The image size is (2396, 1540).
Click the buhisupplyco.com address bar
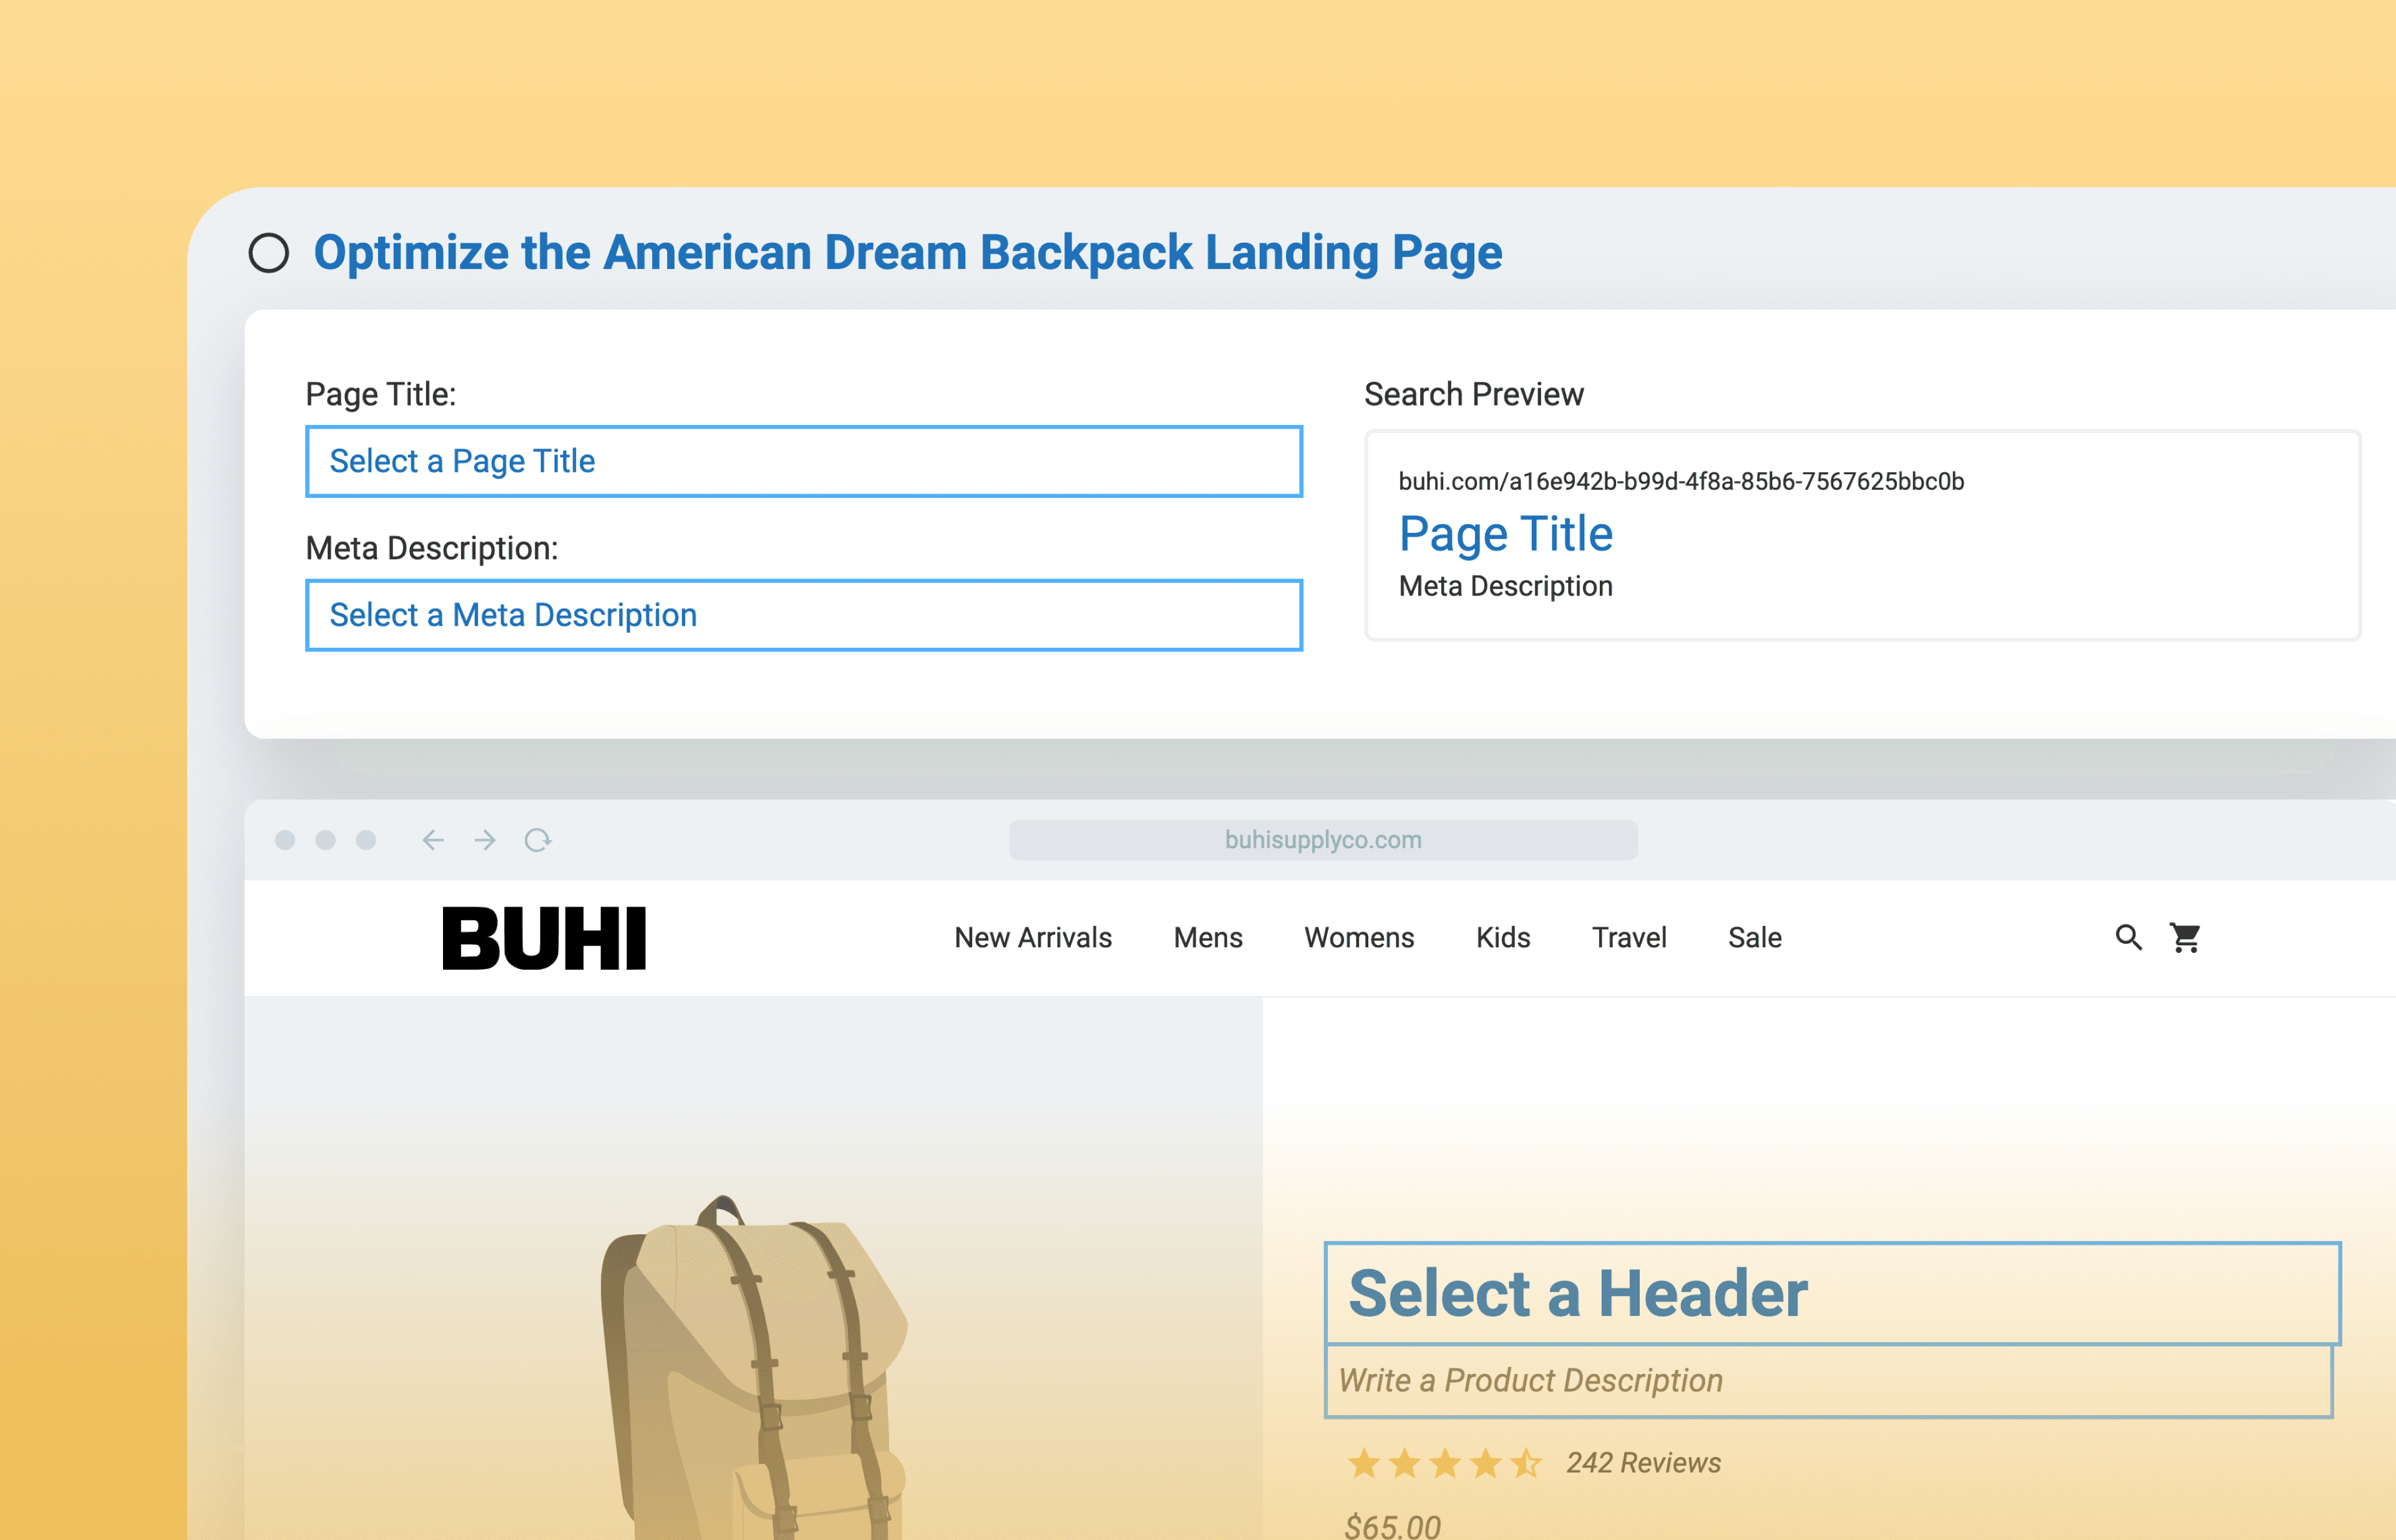click(1322, 840)
